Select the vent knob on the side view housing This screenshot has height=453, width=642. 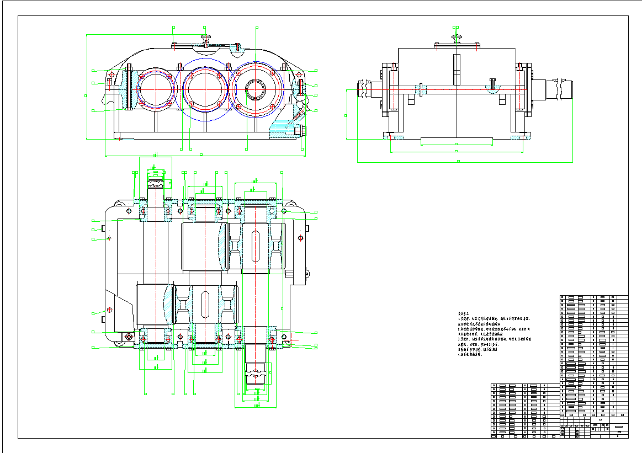coord(456,39)
